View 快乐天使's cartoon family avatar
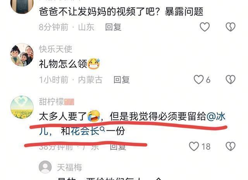The height and width of the screenshot is (180, 248). pyautogui.click(x=22, y=54)
